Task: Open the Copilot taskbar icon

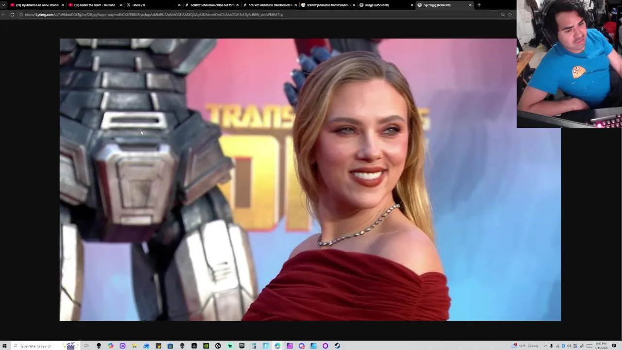Action: tap(110, 346)
